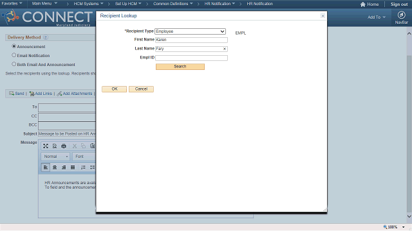Image resolution: width=412 pixels, height=231 pixels.
Task: Click Sign out link
Action: tap(399, 4)
